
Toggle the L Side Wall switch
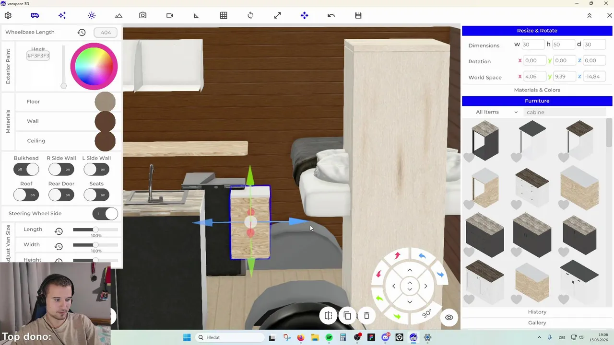(96, 169)
